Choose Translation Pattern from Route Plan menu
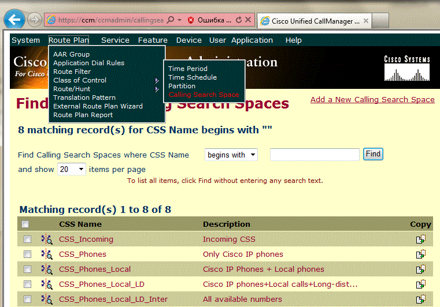 click(x=84, y=98)
